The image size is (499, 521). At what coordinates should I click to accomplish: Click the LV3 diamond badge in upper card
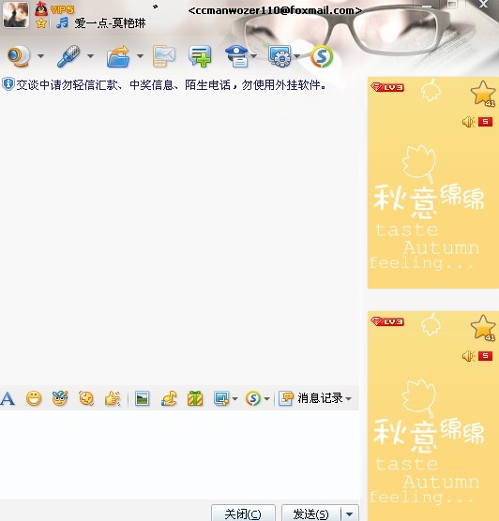click(387, 87)
